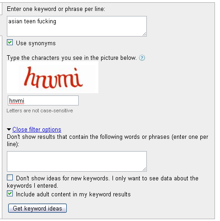The image size is (220, 221).
Task: Click the resize grip of the excluded words box
Action: [145, 169]
